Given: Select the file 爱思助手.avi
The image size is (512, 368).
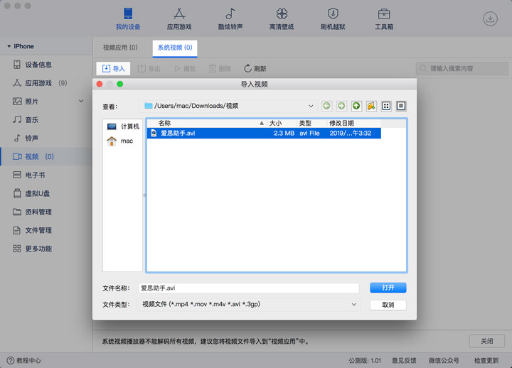Looking at the screenshot, I should 264,133.
